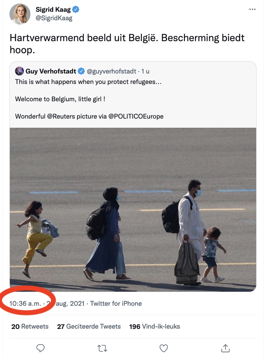Click the @POLITICOEurope mention in the tweet
The width and height of the screenshot is (266, 358).
pyautogui.click(x=135, y=116)
